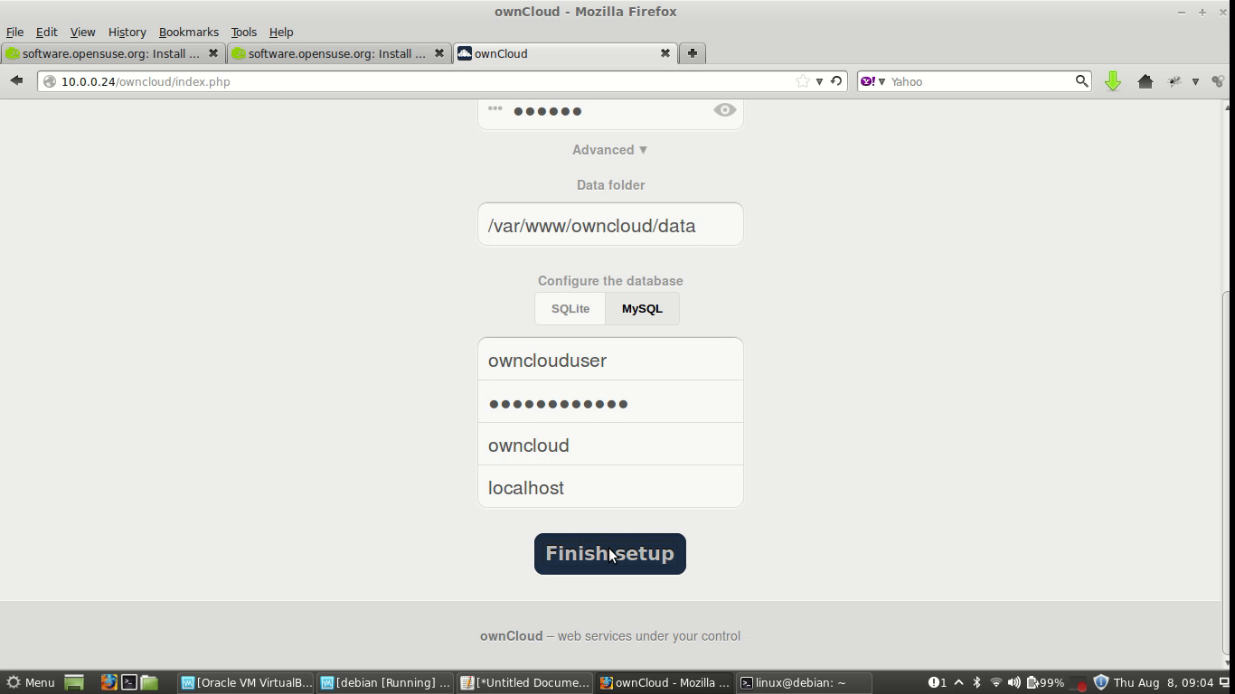1235x694 pixels.
Task: Open the system Menu button
Action: click(31, 683)
